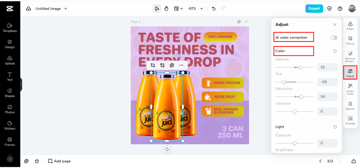The height and width of the screenshot is (168, 360).
Task: Open the Filters tool
Action: 350,26
